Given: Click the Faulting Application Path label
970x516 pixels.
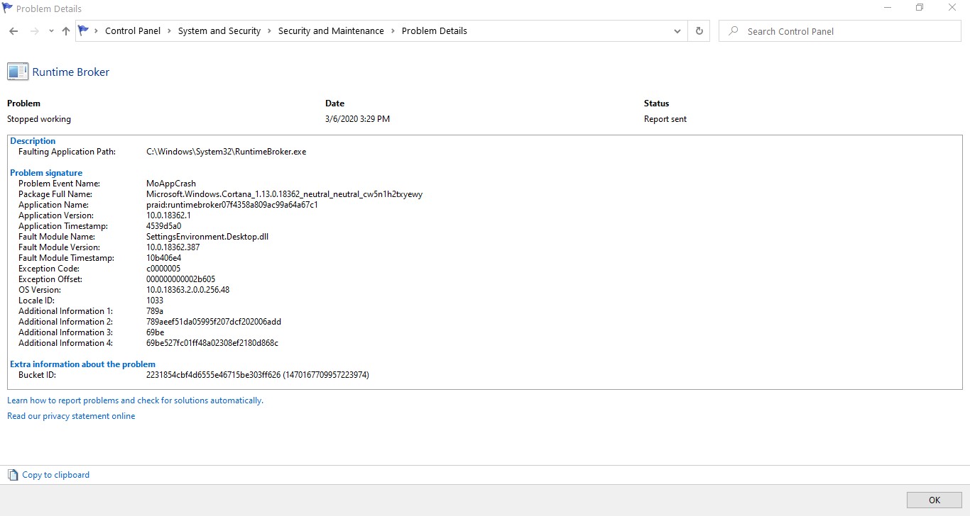Looking at the screenshot, I should 67,152.
